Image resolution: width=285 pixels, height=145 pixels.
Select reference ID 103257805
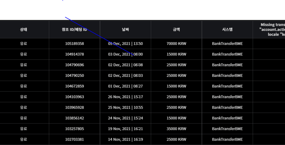pos(74,129)
